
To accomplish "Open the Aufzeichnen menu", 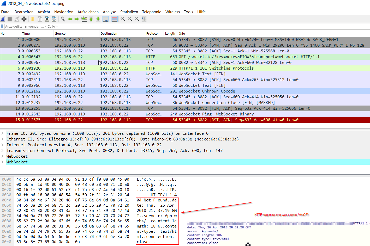I will point(88,12).
